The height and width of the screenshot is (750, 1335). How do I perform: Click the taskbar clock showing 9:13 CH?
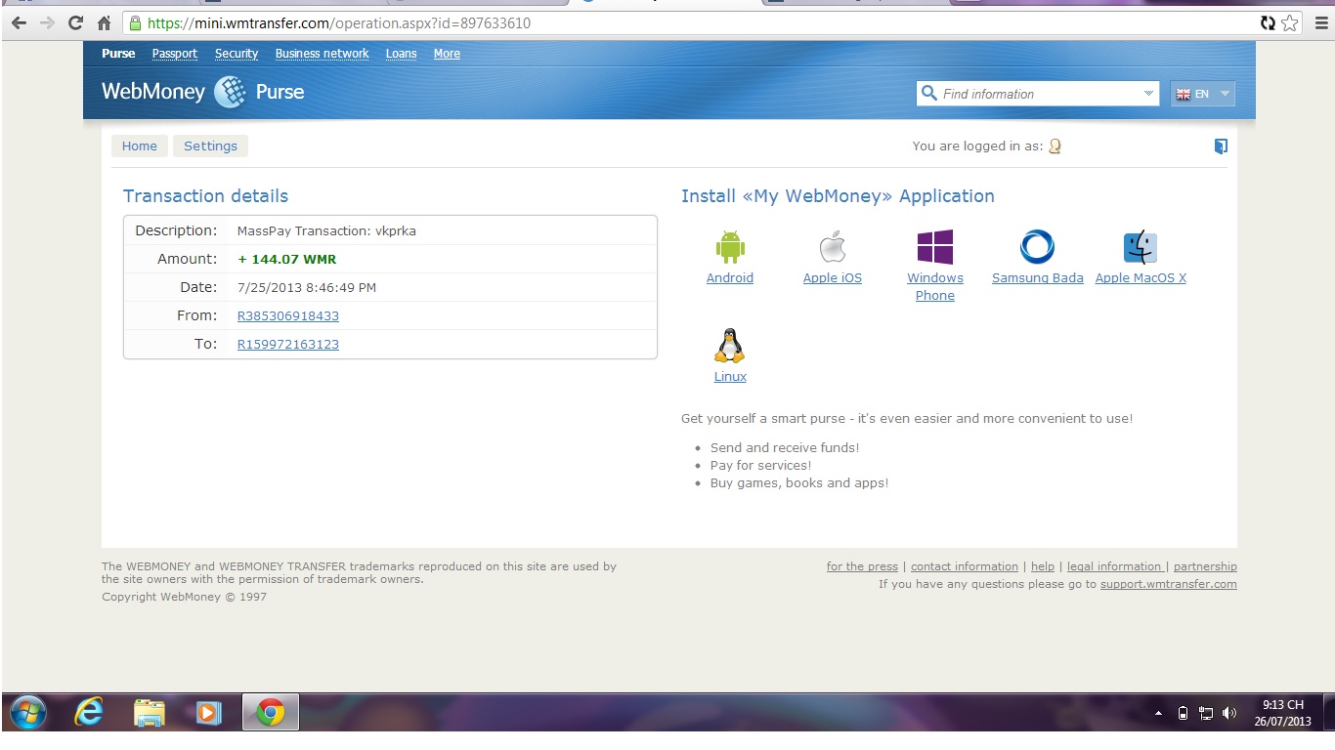pos(1282,714)
